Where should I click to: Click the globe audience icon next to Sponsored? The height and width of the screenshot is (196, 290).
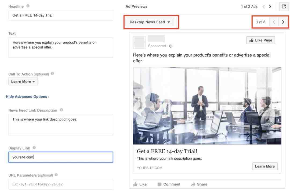click(x=171, y=46)
